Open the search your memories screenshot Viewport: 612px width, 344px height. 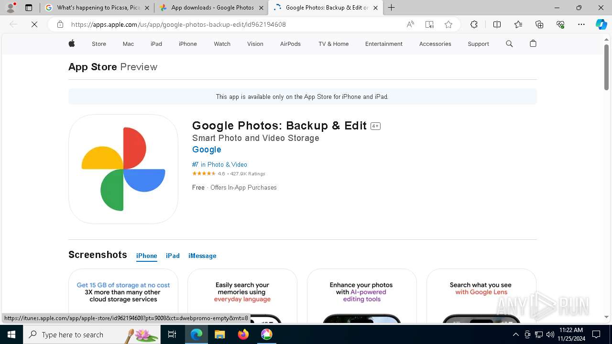(x=242, y=296)
